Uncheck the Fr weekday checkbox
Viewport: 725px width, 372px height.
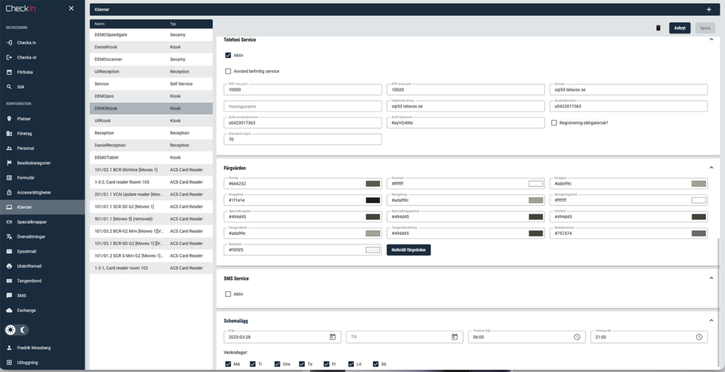tap(326, 364)
